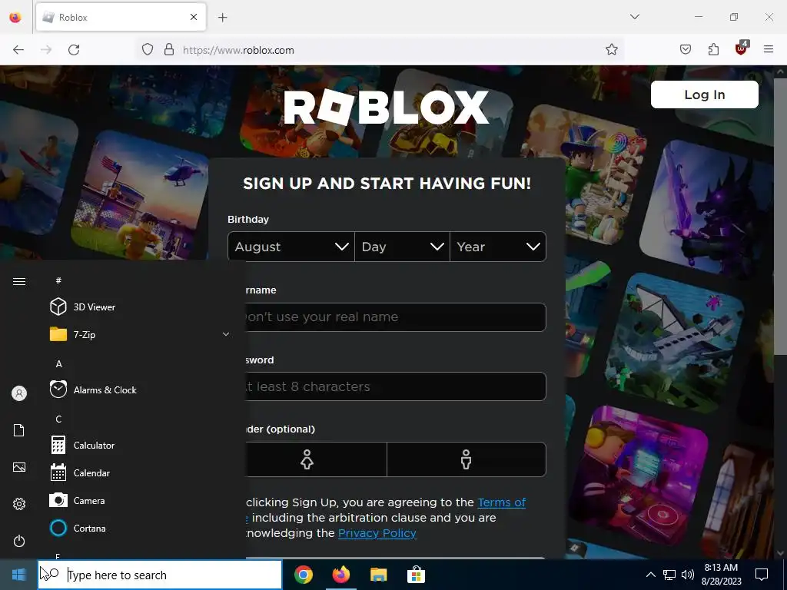Open a new tab with plus button

coord(223,18)
